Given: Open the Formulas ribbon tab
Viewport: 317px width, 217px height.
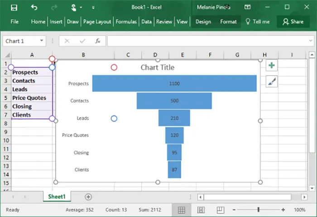Looking at the screenshot, I should [126, 22].
